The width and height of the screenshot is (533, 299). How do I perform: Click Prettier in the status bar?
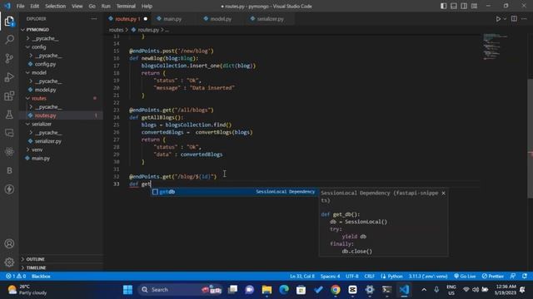492,277
